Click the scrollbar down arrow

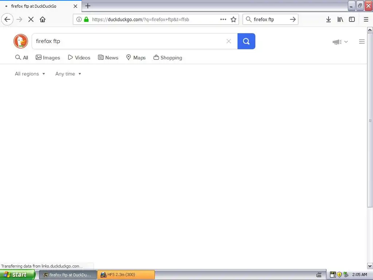(x=370, y=266)
